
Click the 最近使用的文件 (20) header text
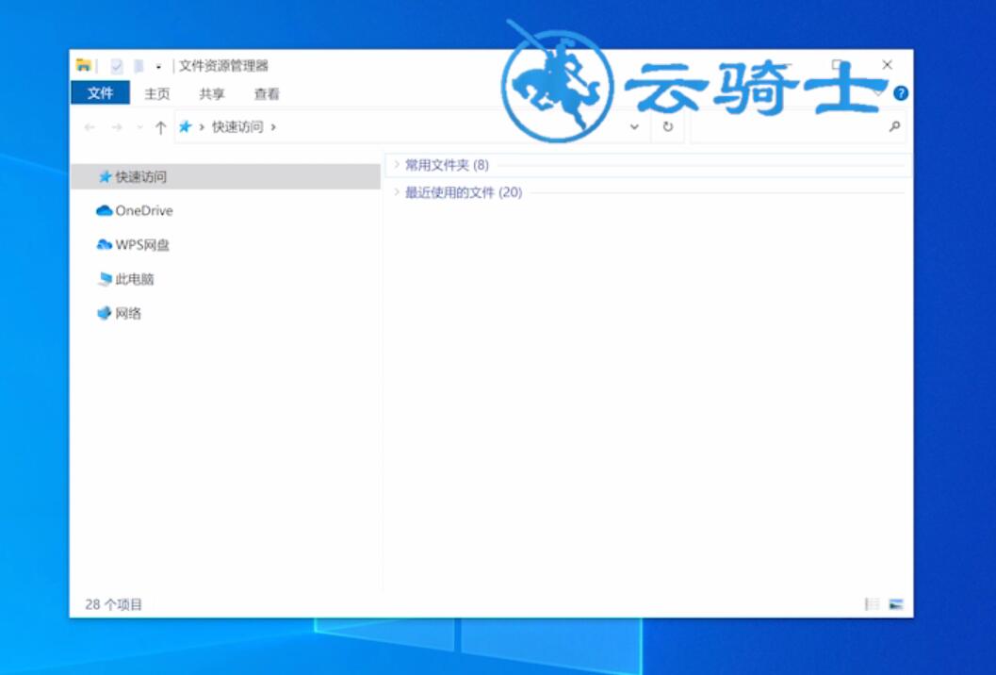point(464,192)
